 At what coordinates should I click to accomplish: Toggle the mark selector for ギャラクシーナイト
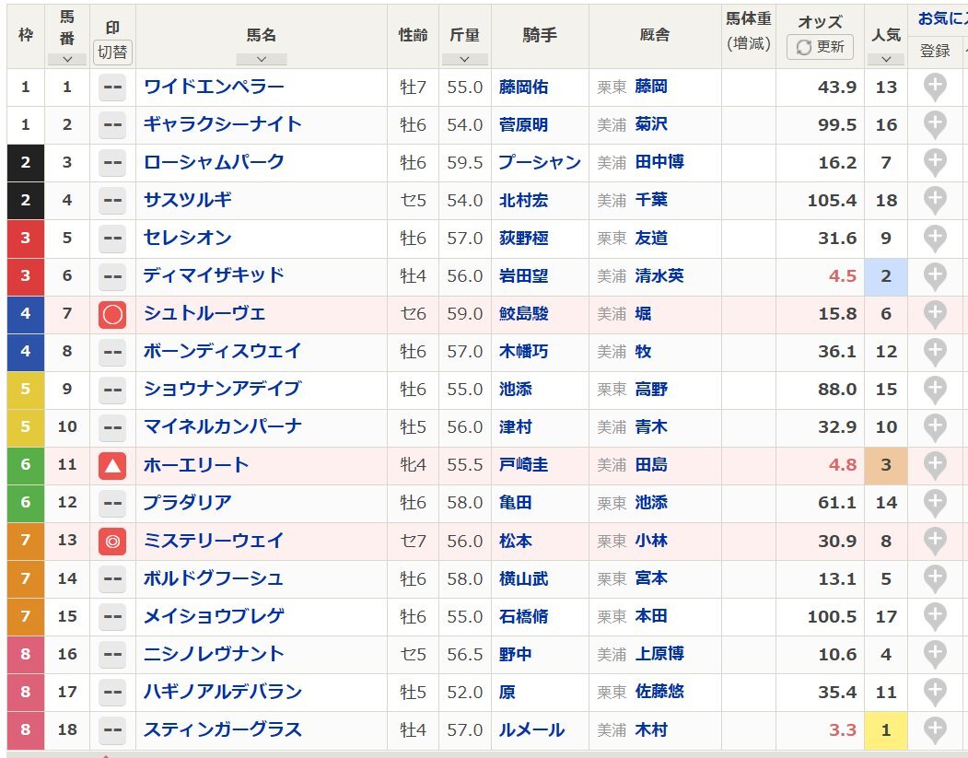[x=112, y=124]
